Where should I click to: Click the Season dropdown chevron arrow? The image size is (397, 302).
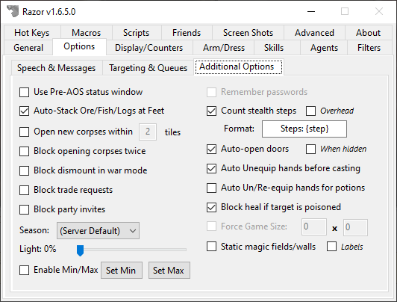coord(133,231)
